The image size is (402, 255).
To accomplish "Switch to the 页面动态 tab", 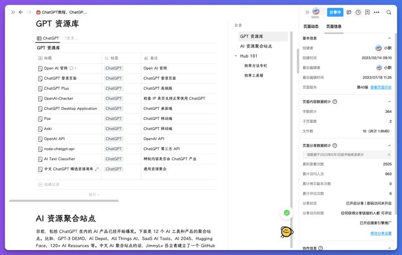I will (311, 26).
